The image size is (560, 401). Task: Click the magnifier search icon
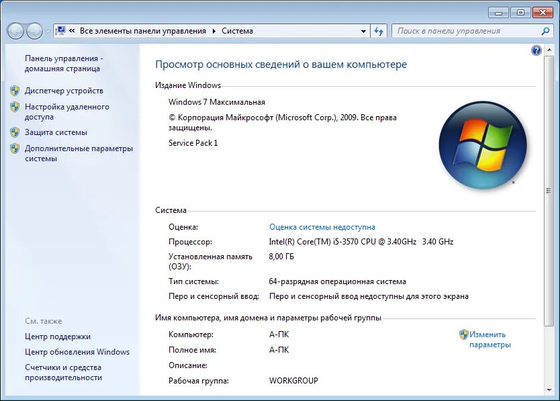[x=545, y=31]
